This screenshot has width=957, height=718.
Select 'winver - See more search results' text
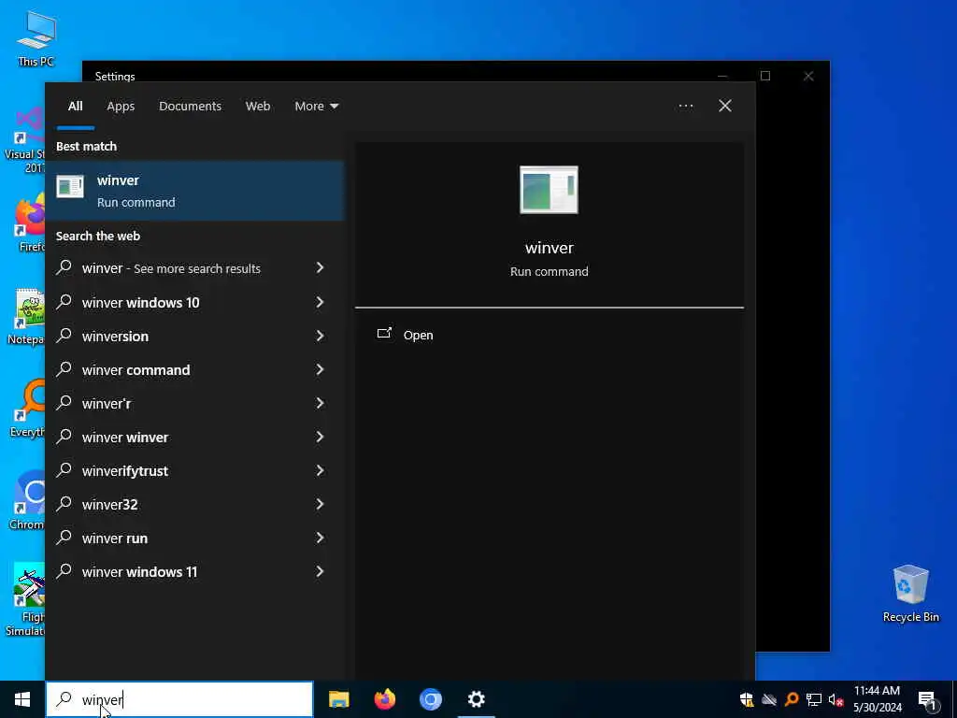click(171, 268)
